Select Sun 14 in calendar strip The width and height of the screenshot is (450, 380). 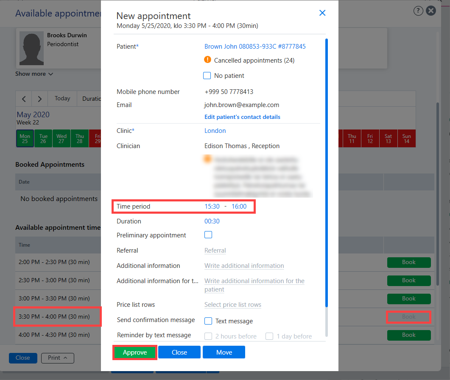[x=407, y=139]
